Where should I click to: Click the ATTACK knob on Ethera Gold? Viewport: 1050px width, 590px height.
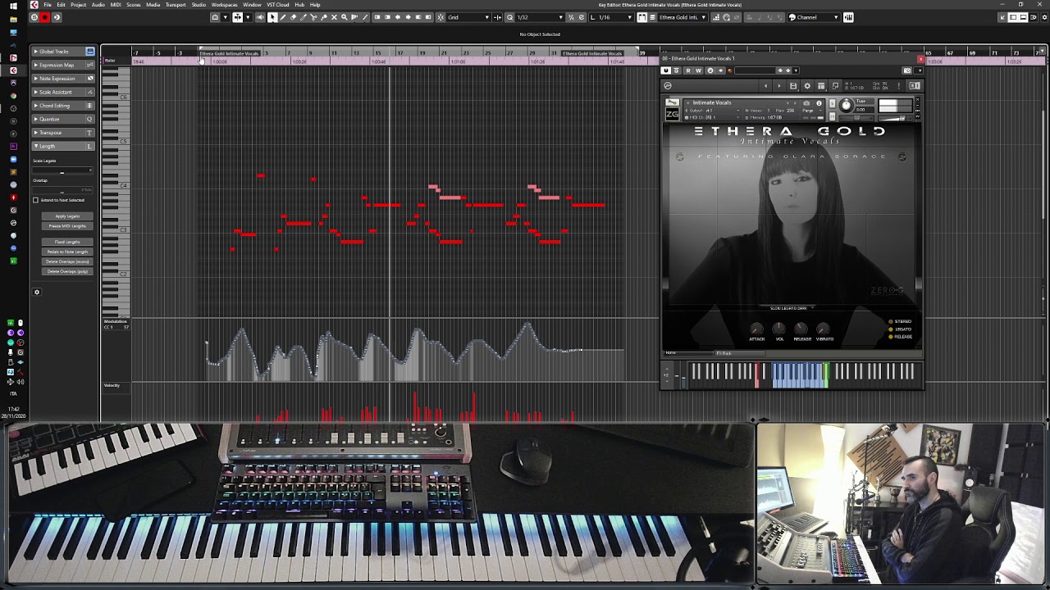(x=756, y=328)
